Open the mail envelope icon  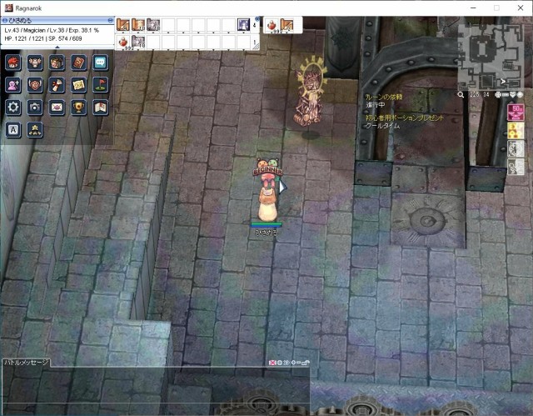tap(57, 108)
